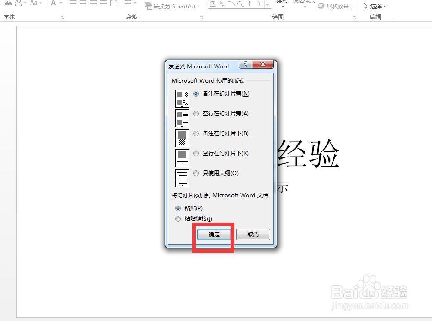This screenshot has height=321, width=432.
Task: Select the right brace shape
Action: pyautogui.click(x=259, y=4)
